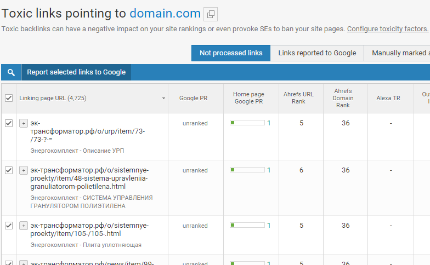
Task: Click the PR bar in the 105-.html row
Action: click(247, 225)
